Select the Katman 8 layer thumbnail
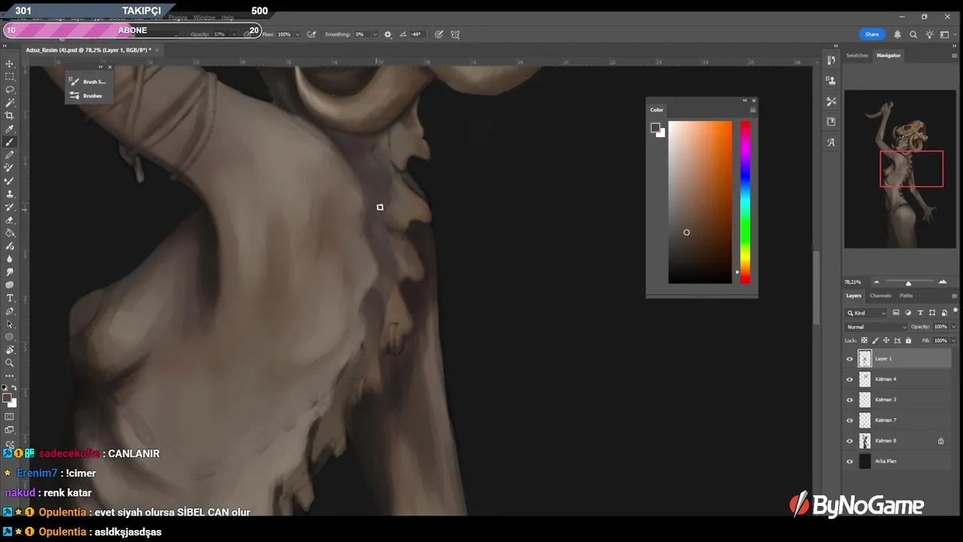Viewport: 963px width, 542px height. 864,441
